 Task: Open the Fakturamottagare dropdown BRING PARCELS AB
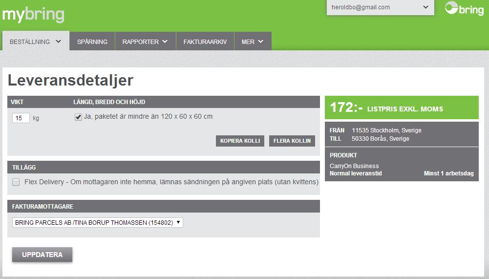(97, 222)
